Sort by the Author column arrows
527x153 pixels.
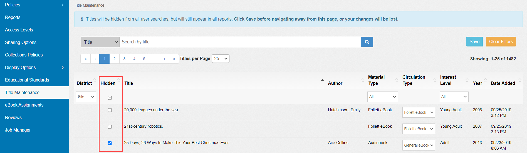point(363,80)
